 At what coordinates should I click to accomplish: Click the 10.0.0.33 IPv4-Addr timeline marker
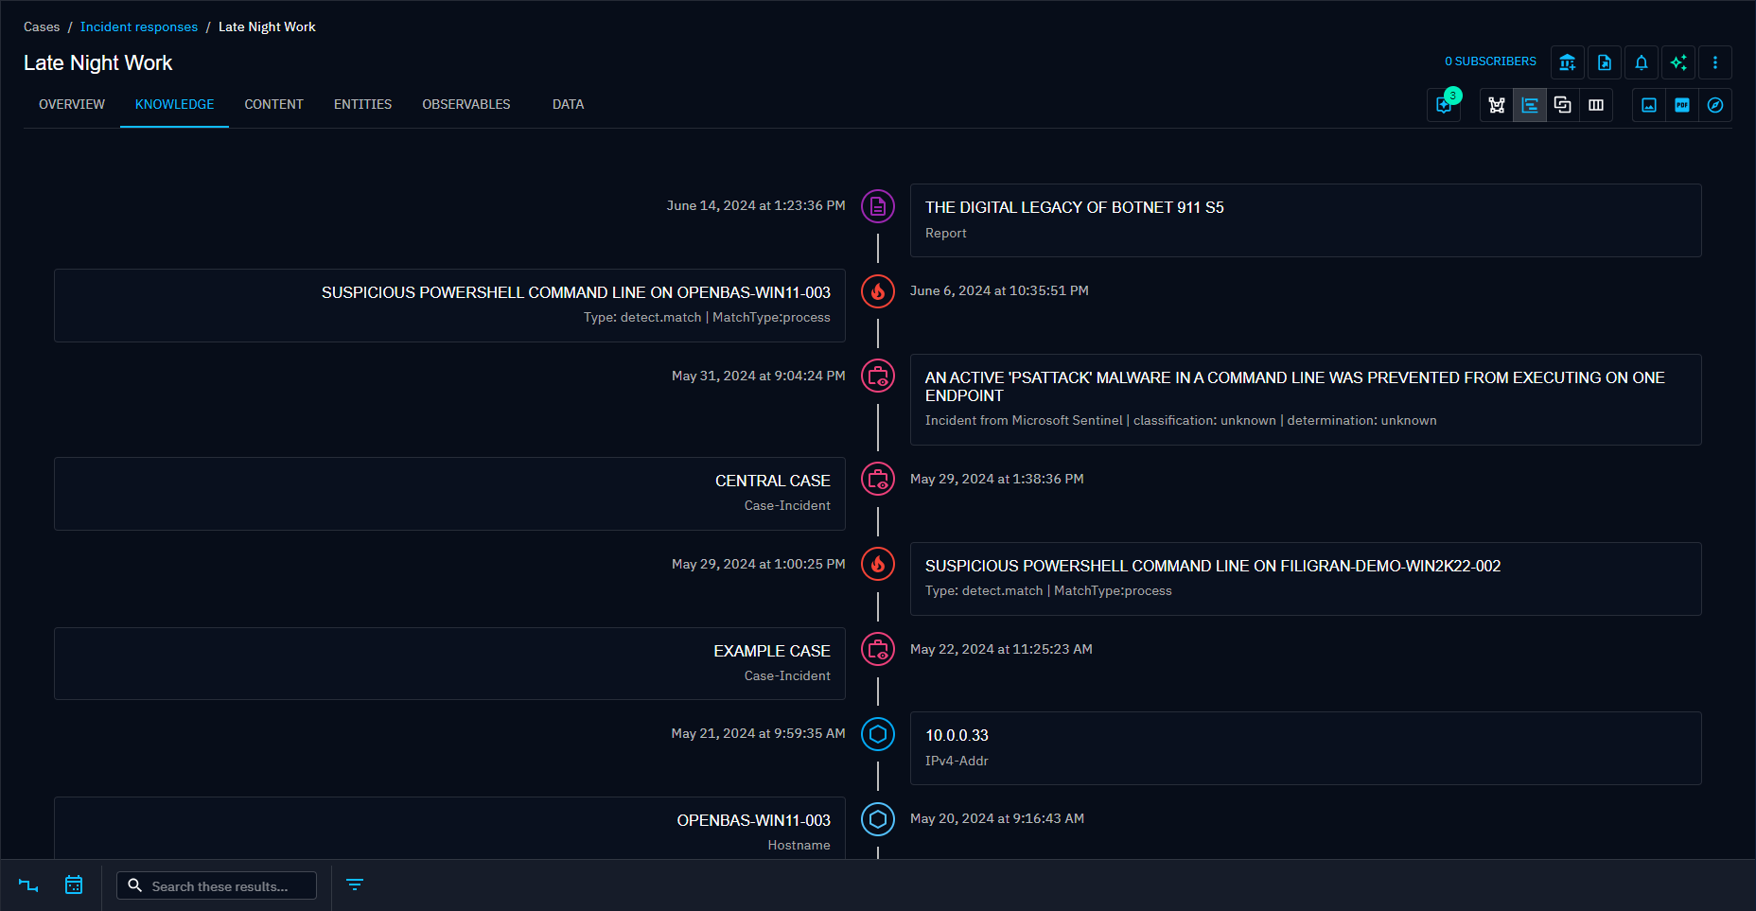click(x=877, y=734)
